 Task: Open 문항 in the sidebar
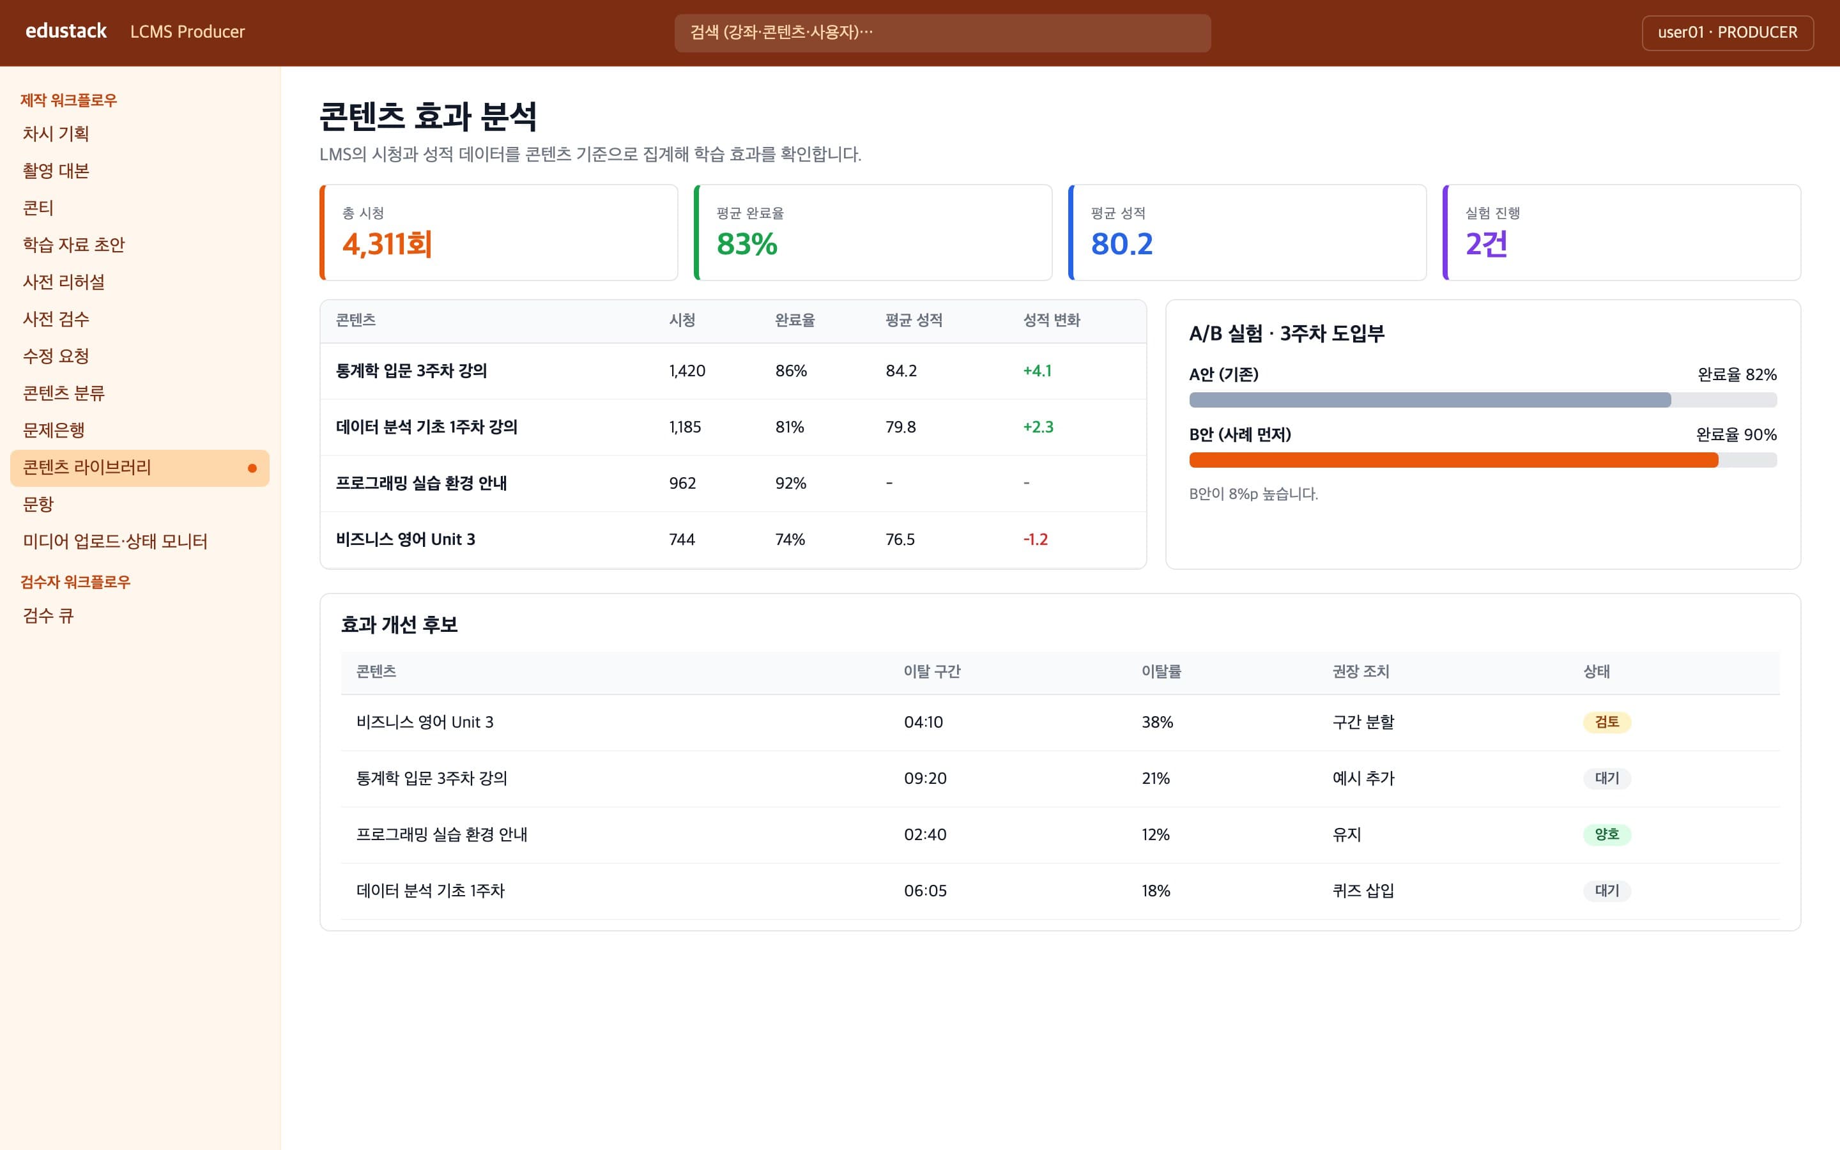[140, 504]
